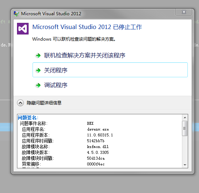Viewport: 199px width, 193px height.
Task: Collapse details with the circular chevron icon
Action: pyautogui.click(x=20, y=103)
